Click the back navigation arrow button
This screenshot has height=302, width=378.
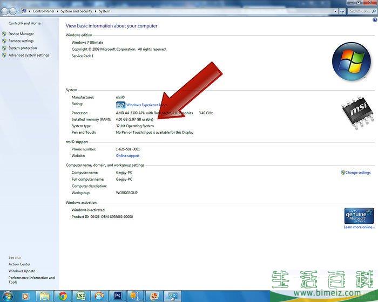pos(5,11)
